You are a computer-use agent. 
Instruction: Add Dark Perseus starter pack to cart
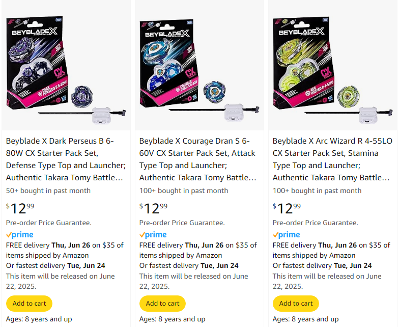(x=30, y=304)
